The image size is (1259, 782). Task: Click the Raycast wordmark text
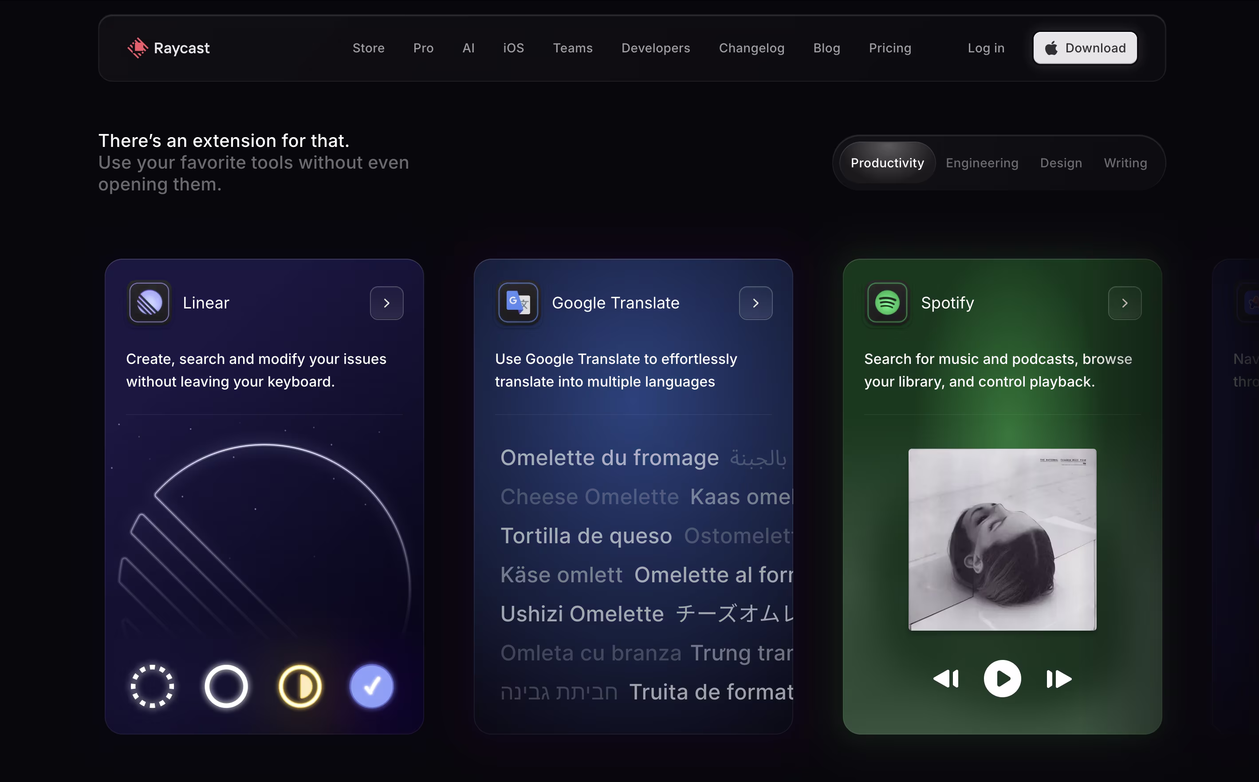pyautogui.click(x=182, y=48)
